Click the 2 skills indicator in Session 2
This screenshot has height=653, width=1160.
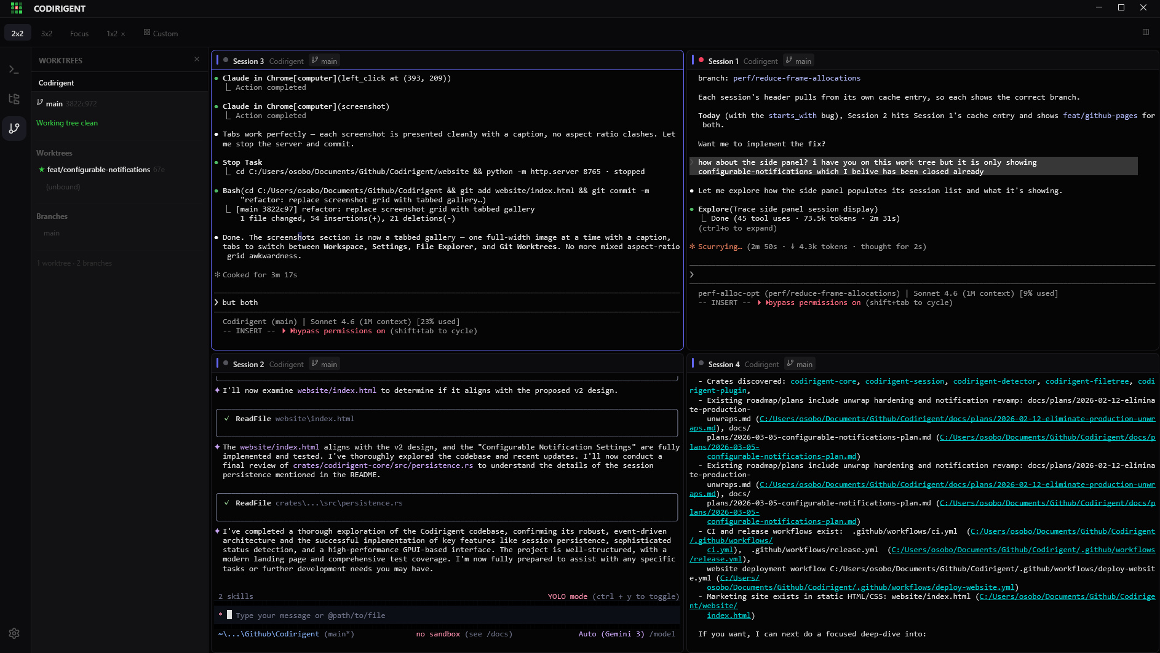point(235,596)
